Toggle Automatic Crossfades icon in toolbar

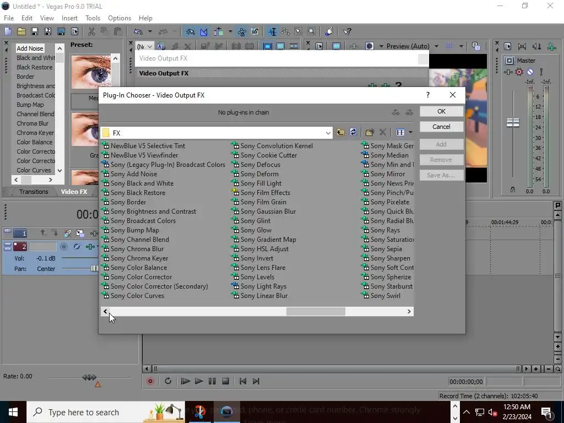coord(204,31)
